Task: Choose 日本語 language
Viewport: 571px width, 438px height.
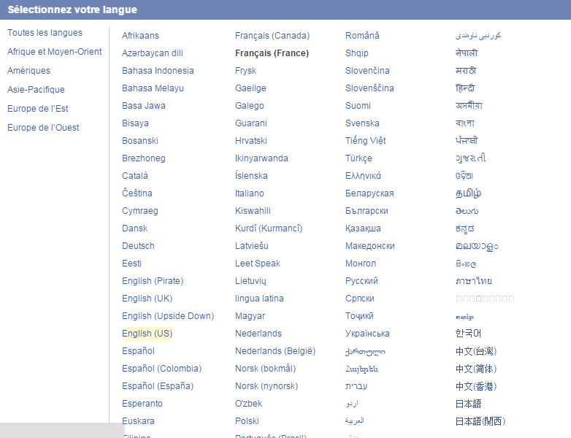Action: coord(468,404)
